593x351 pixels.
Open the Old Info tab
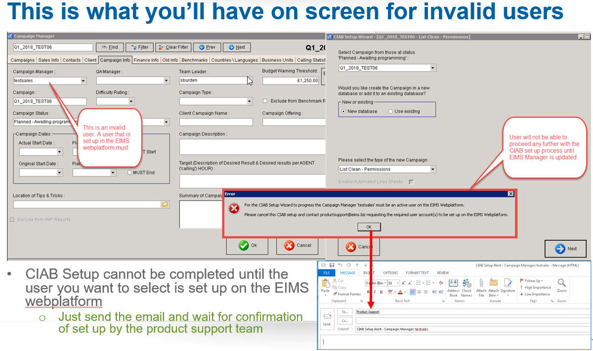[x=170, y=60]
